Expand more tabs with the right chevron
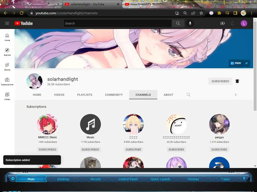Screen dimensions: 257x192 coord(235,95)
